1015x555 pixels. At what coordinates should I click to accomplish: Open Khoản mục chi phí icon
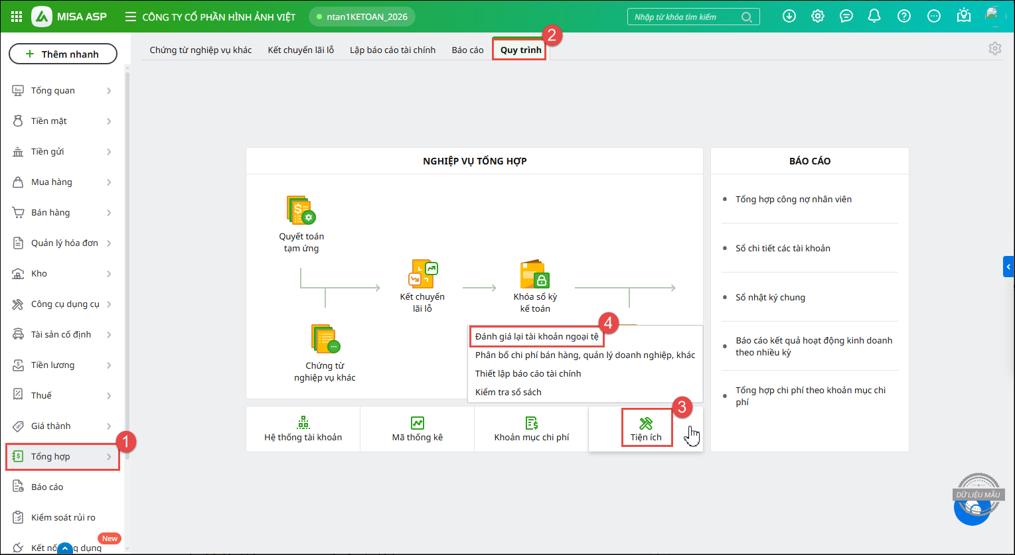pyautogui.click(x=532, y=423)
